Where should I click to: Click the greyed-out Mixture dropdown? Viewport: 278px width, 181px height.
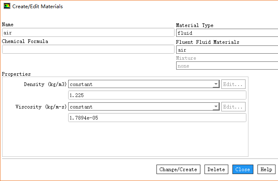[x=227, y=66]
